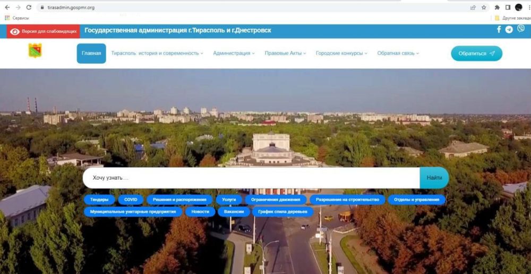Click the share page icon in address bar
The height and width of the screenshot is (274, 531).
tap(473, 7)
